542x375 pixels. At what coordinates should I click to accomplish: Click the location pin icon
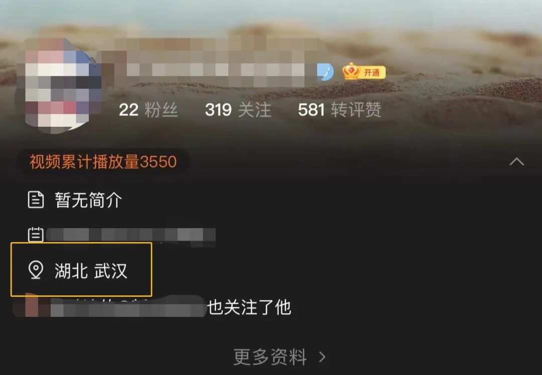click(36, 270)
